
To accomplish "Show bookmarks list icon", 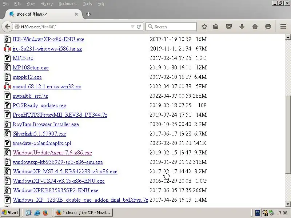I will coord(216,27).
